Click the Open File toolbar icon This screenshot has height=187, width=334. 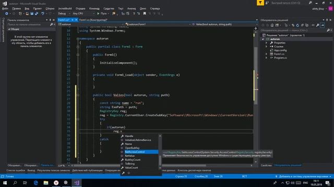[27, 14]
